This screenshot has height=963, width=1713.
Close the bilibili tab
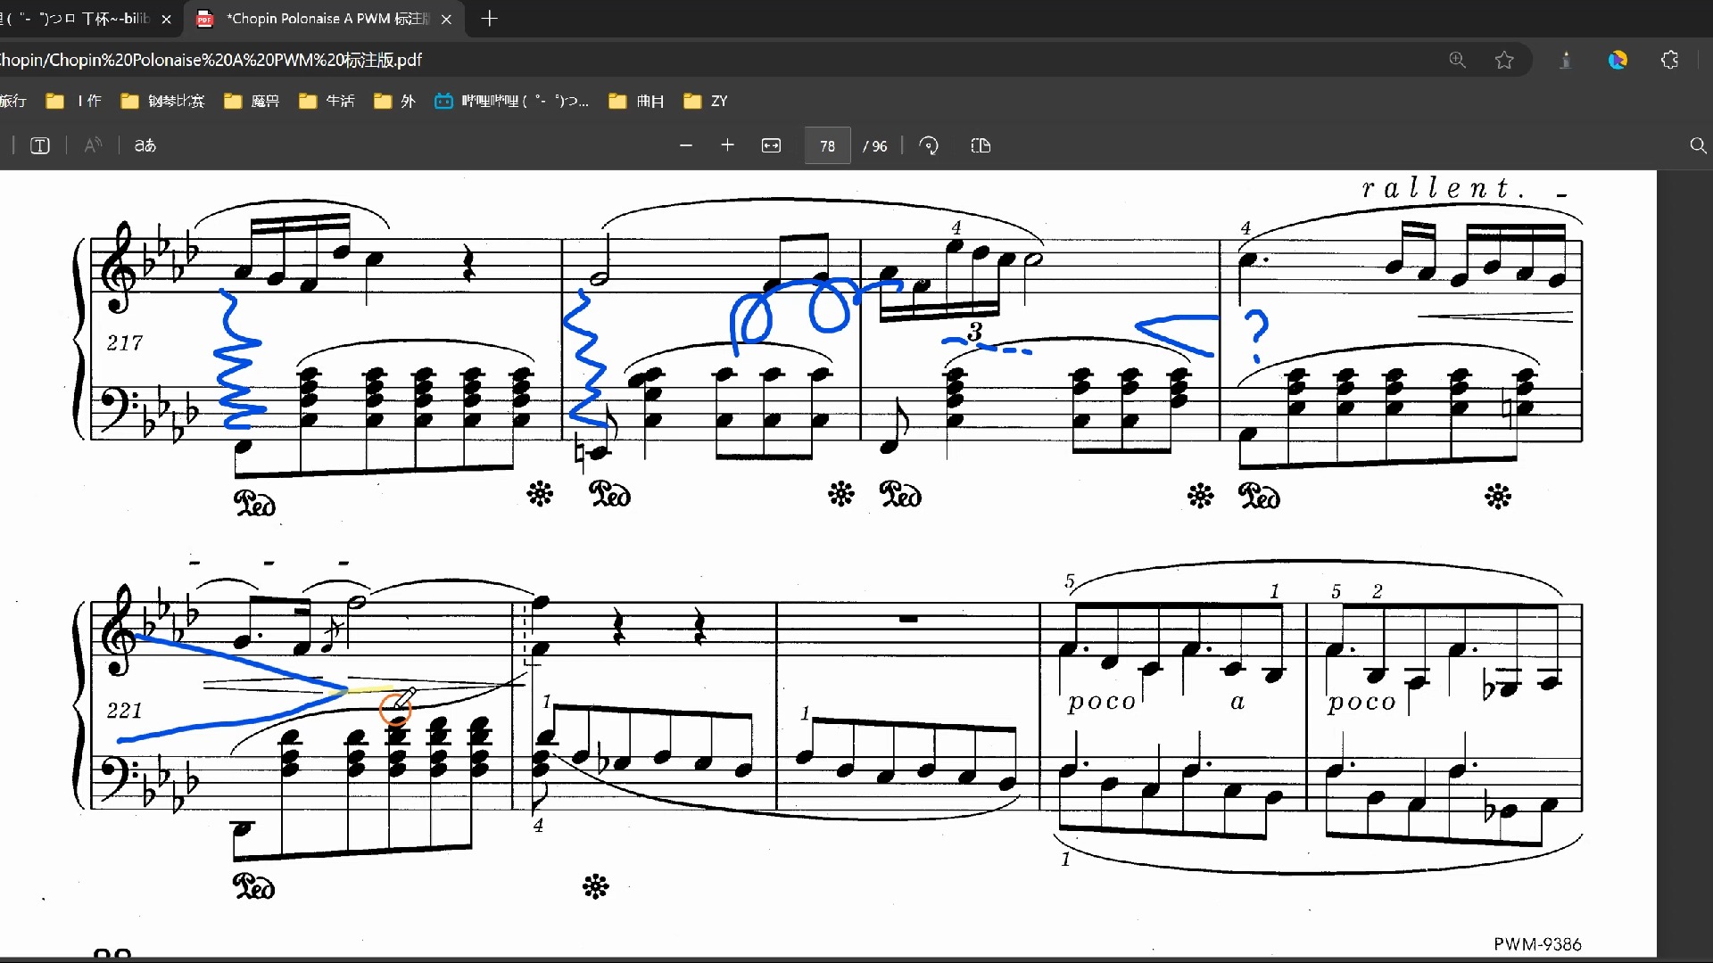coord(166,19)
